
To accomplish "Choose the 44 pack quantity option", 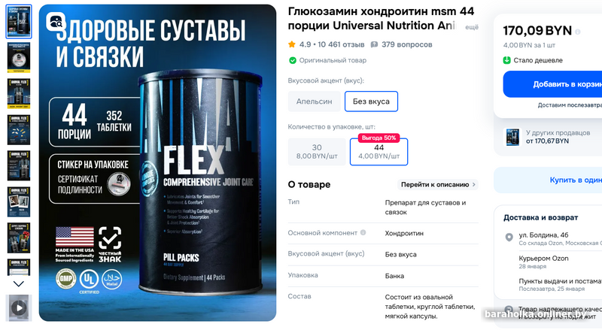I will point(379,152).
